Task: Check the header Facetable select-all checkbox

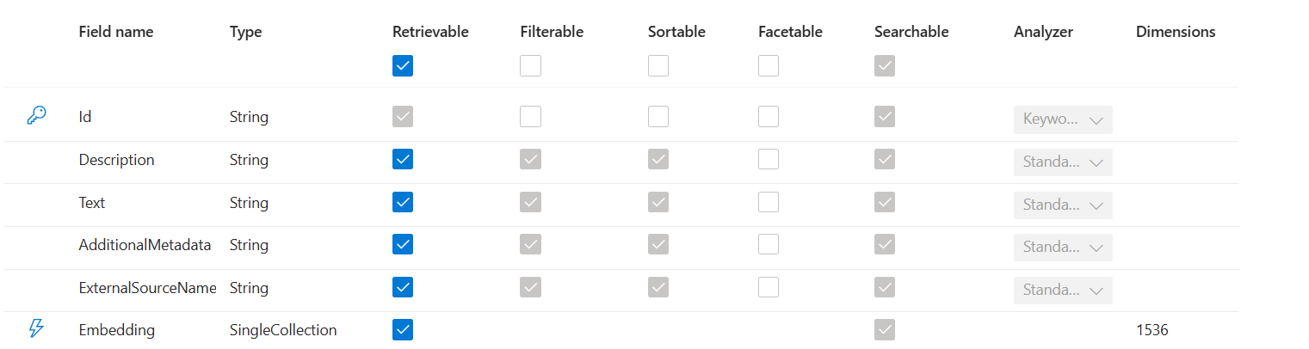Action: click(x=769, y=66)
